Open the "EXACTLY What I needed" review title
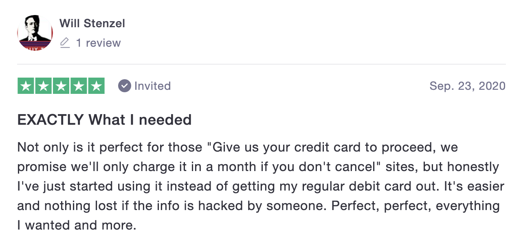 [x=104, y=120]
